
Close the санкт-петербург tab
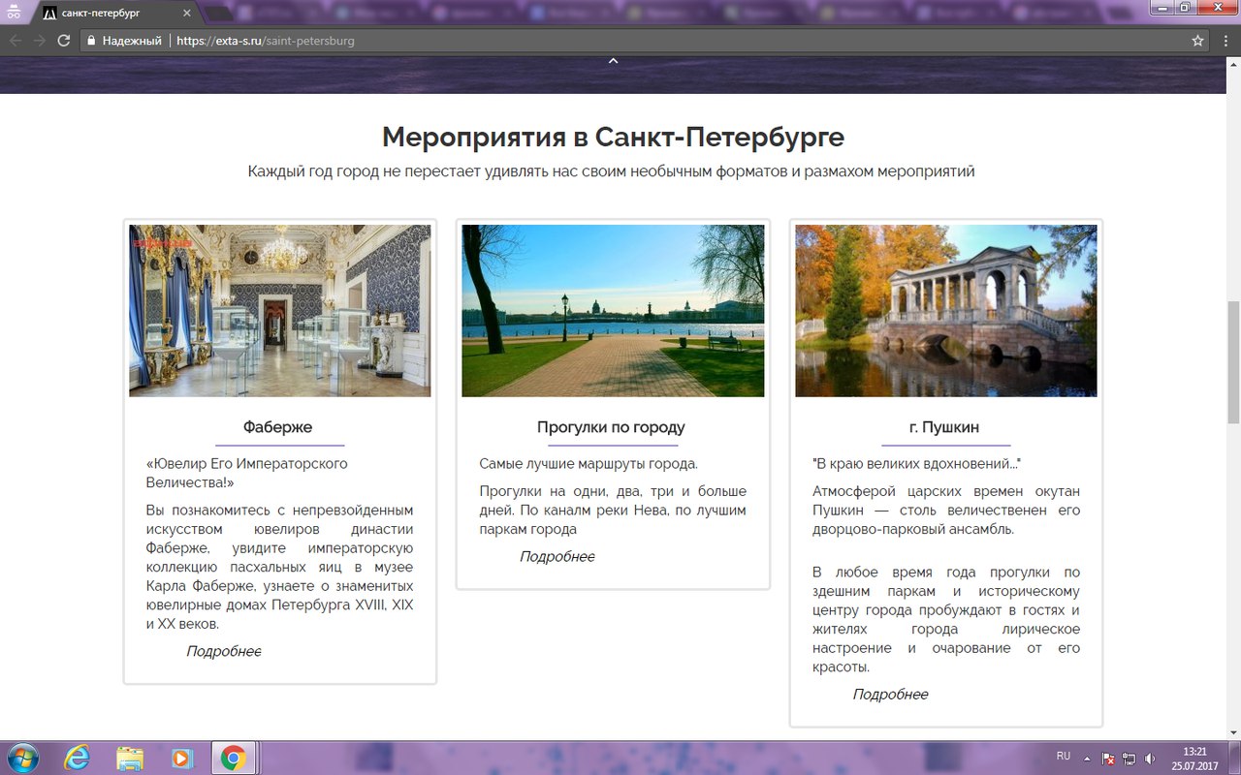(187, 14)
